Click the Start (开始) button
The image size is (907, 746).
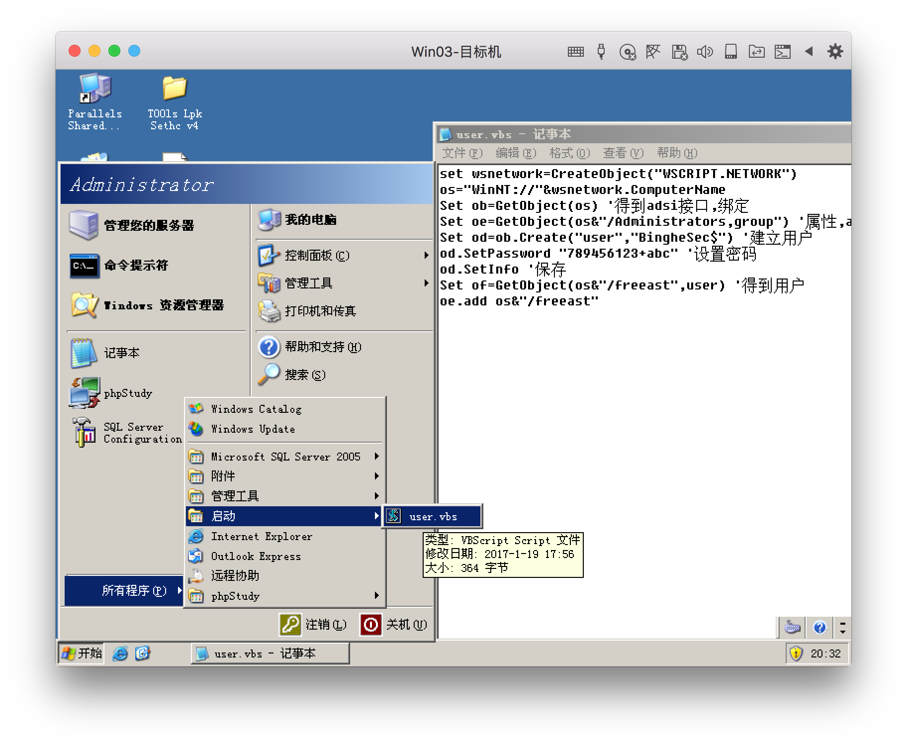[x=81, y=653]
